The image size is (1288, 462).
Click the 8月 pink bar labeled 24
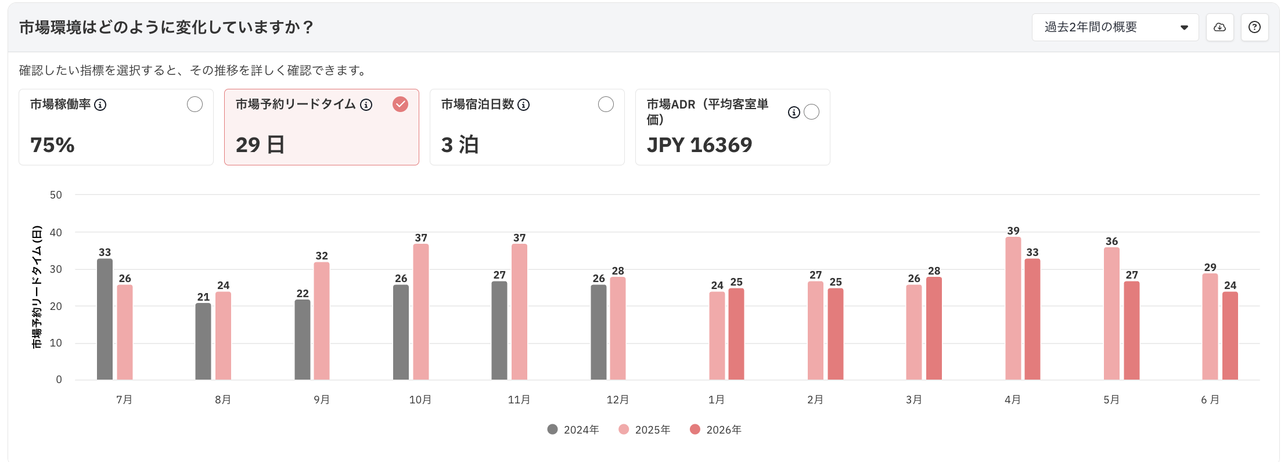(x=223, y=336)
